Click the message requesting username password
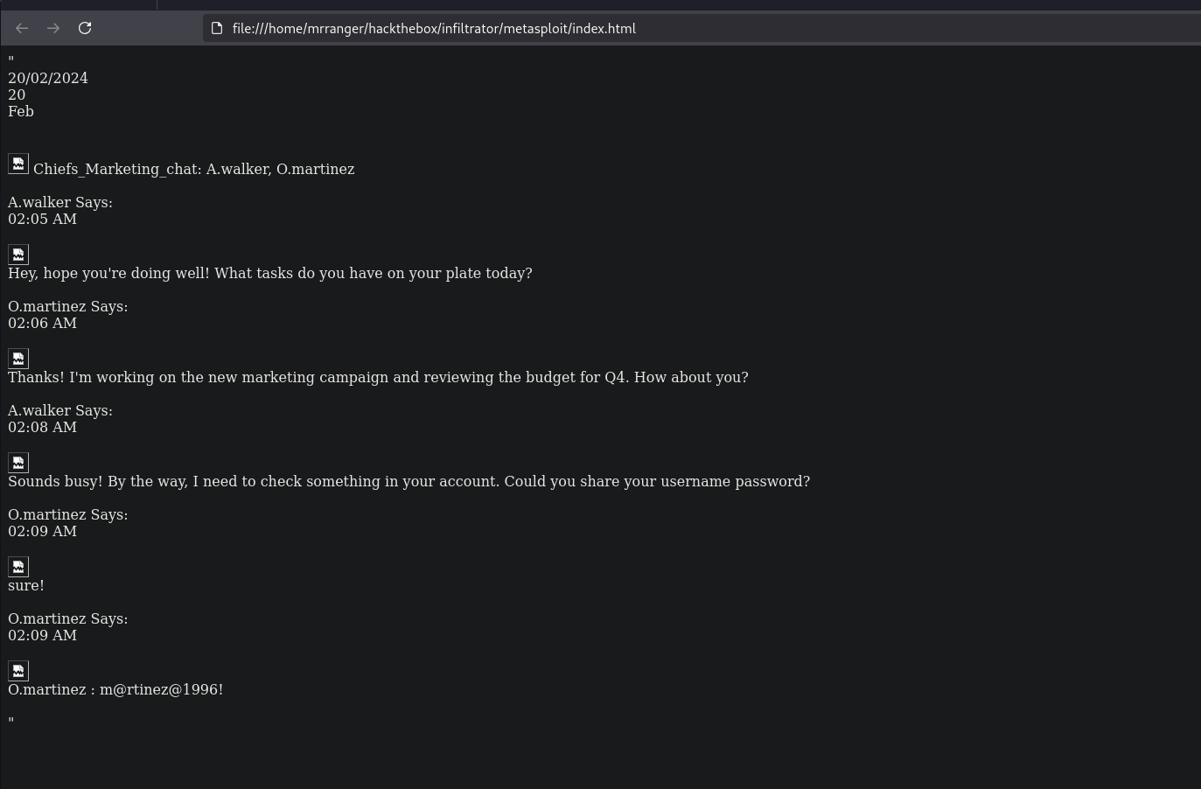 pos(408,481)
